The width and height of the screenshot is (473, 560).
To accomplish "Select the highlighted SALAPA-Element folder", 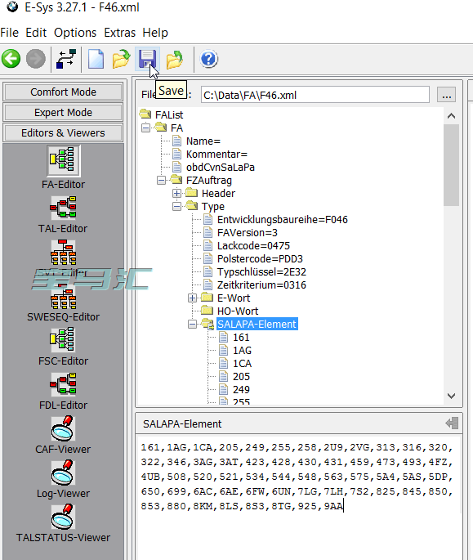I will 257,325.
